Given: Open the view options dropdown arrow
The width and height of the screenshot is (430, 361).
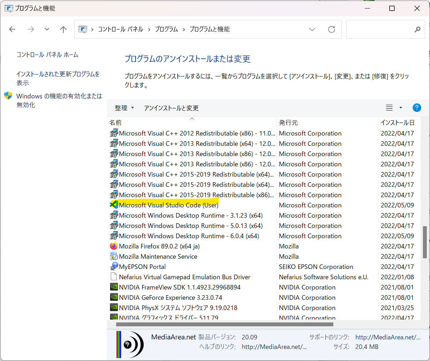Looking at the screenshot, I should (x=400, y=107).
